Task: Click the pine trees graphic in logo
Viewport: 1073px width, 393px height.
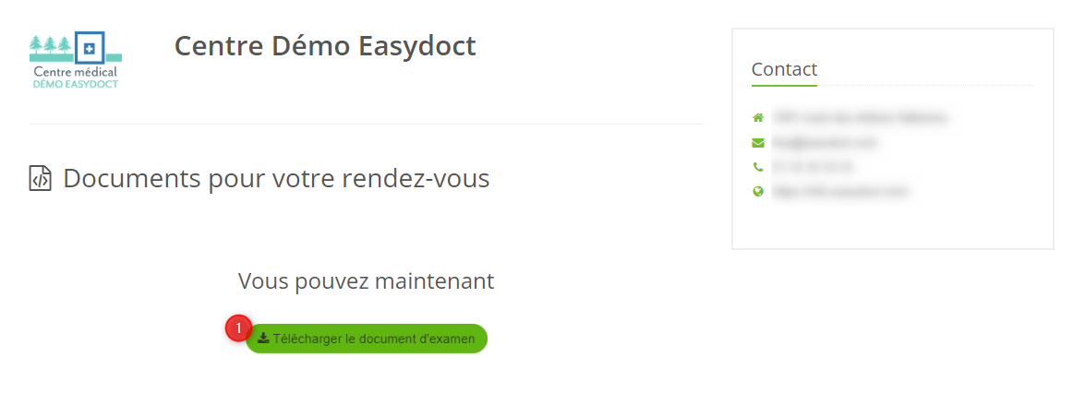Action: pyautogui.click(x=50, y=45)
